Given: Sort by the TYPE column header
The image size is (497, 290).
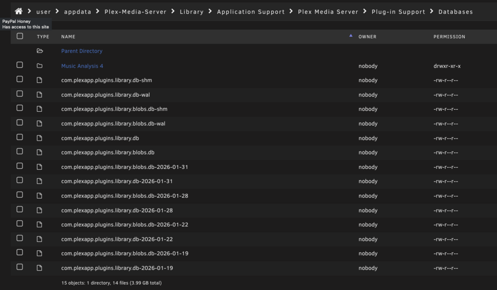Looking at the screenshot, I should [43, 37].
